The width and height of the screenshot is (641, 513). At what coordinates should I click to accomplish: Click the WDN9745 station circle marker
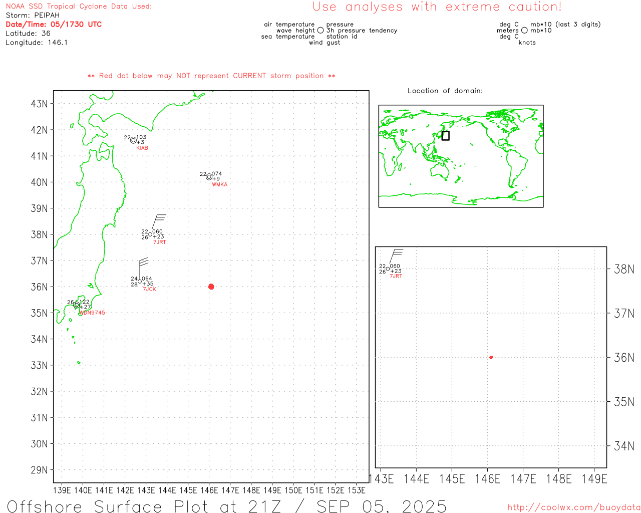point(77,305)
